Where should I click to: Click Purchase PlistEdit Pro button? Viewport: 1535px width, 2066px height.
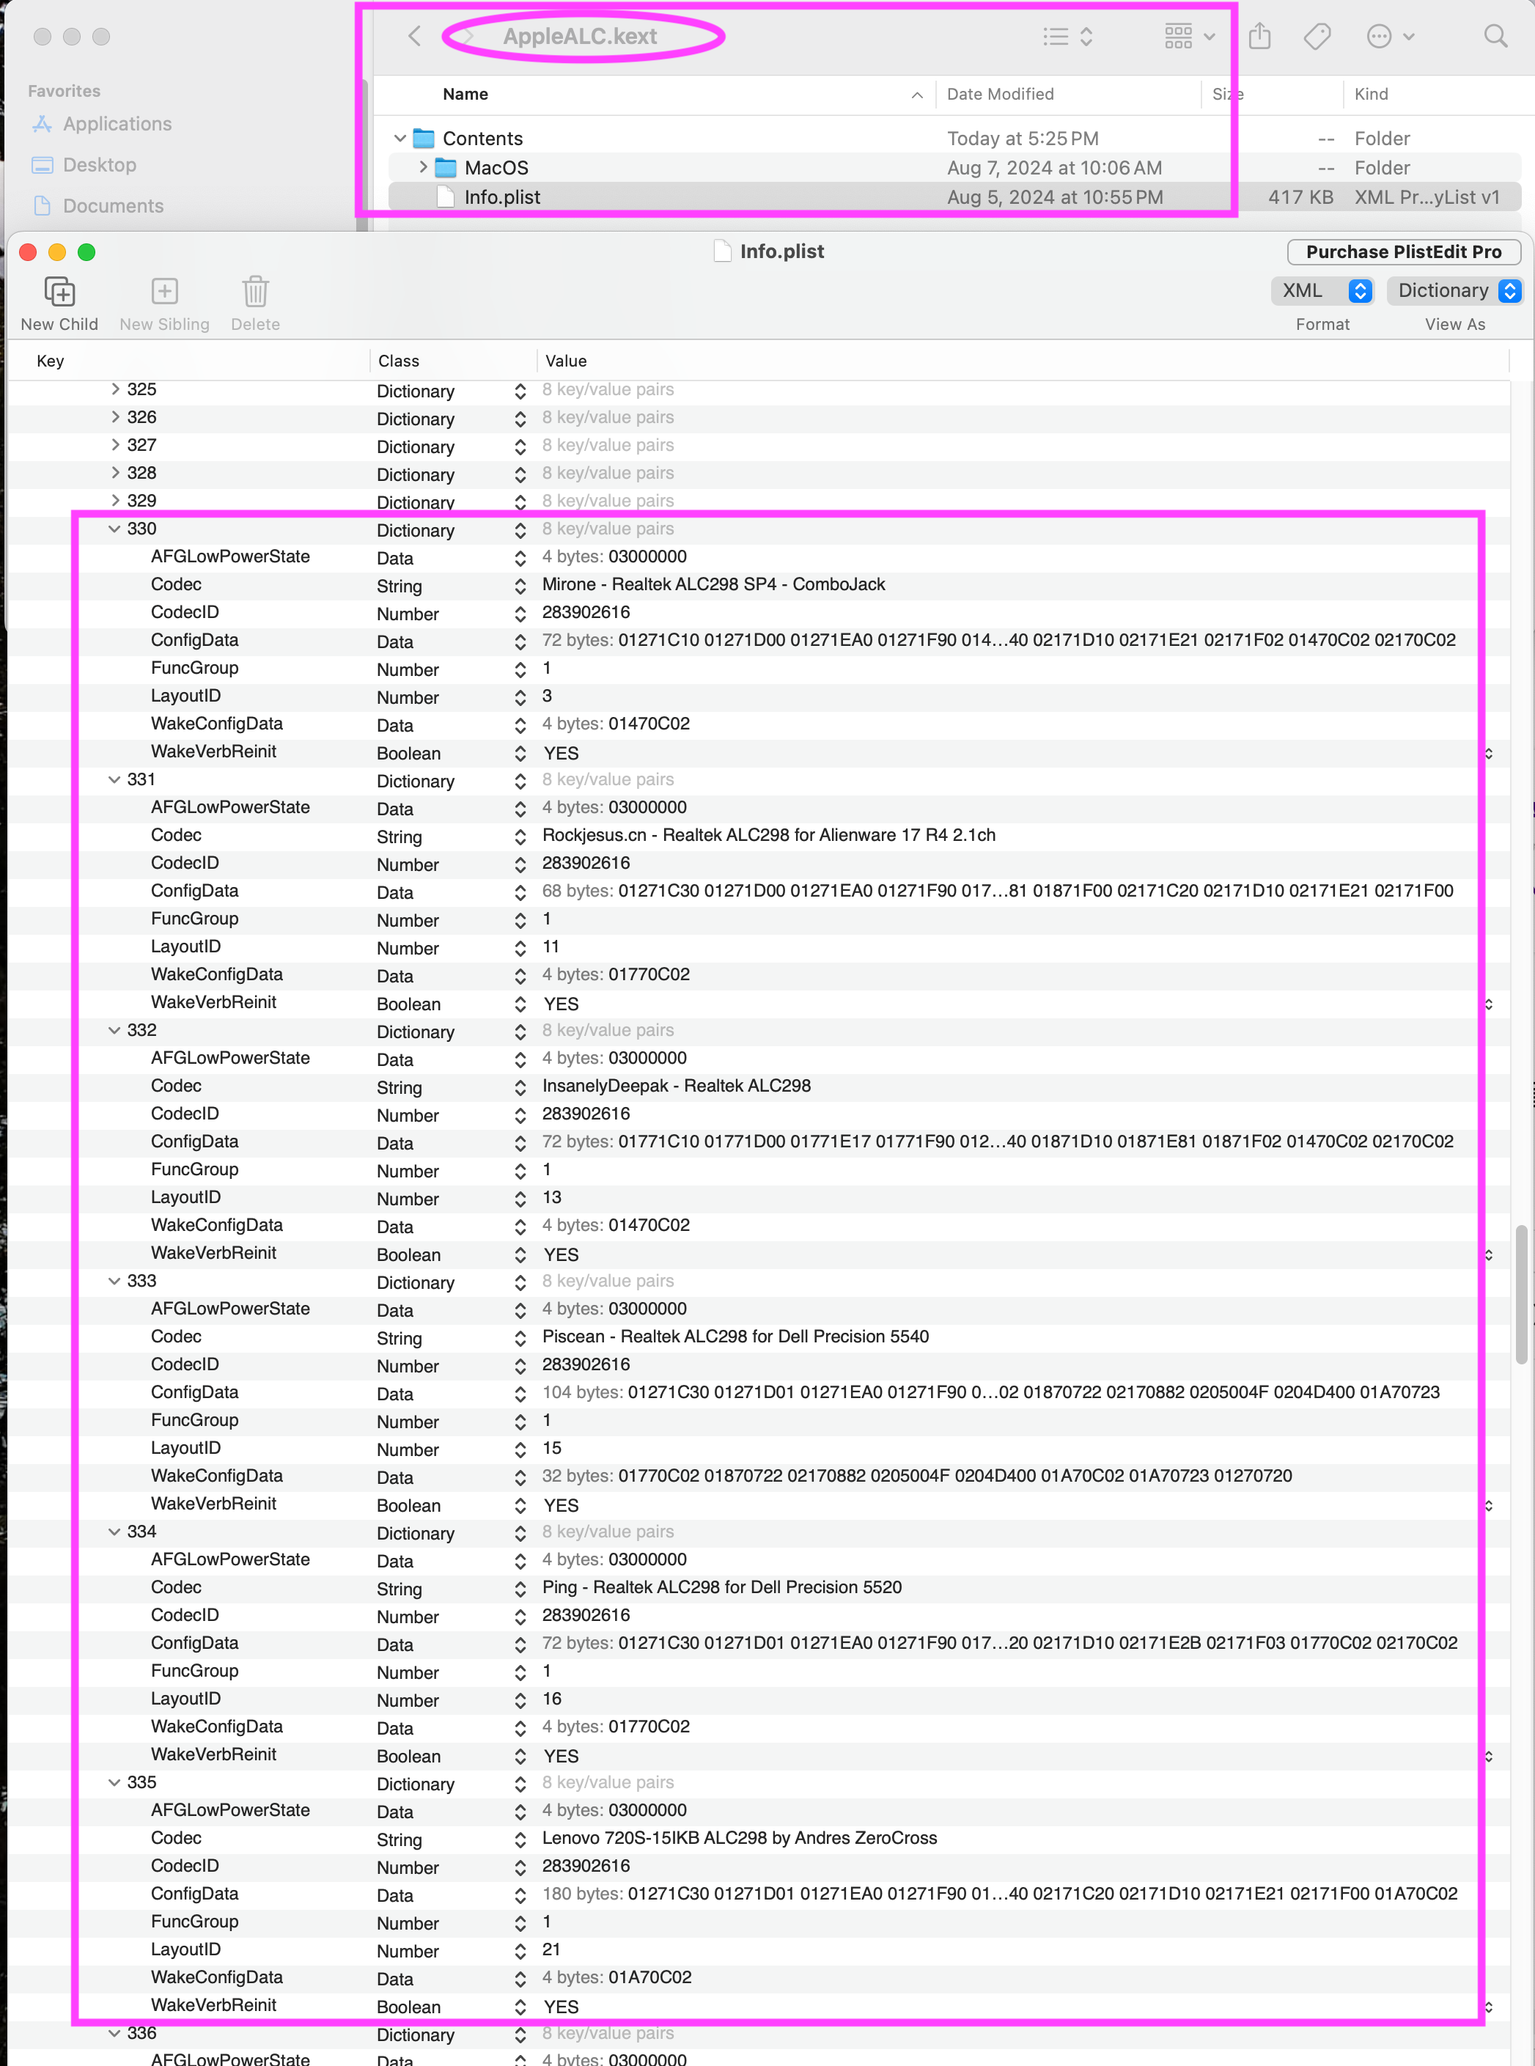[1403, 252]
